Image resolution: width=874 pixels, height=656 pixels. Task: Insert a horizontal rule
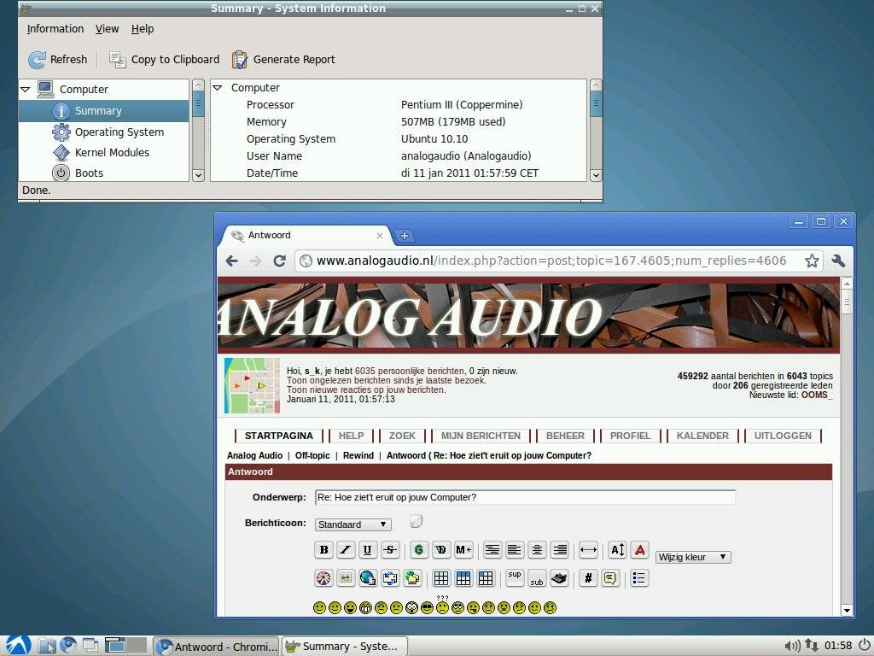(588, 550)
